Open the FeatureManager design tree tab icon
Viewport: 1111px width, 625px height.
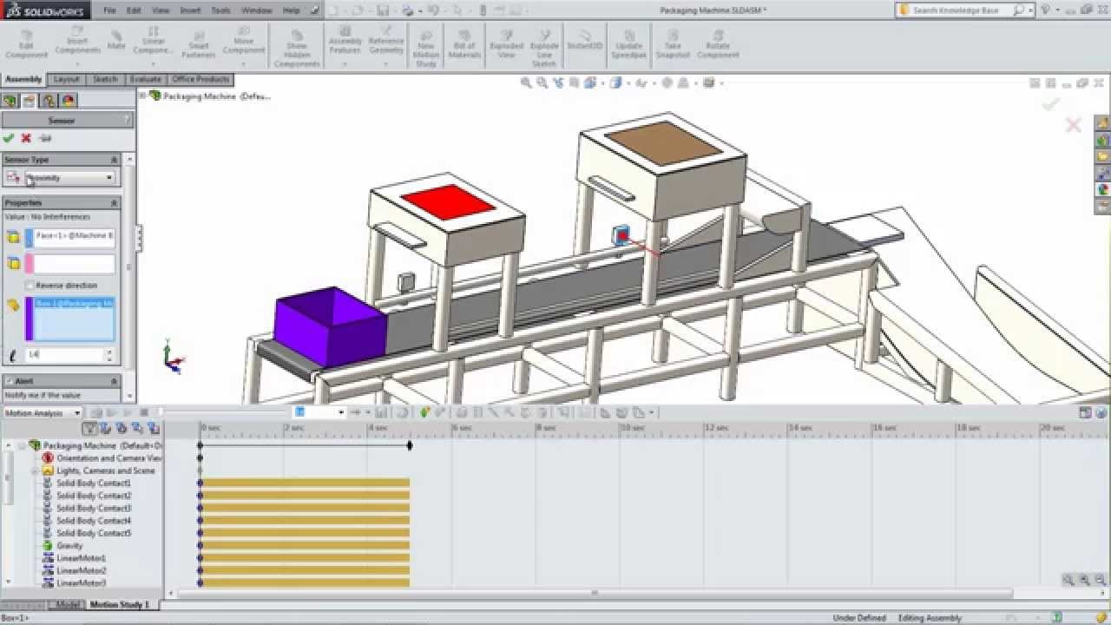tap(10, 101)
